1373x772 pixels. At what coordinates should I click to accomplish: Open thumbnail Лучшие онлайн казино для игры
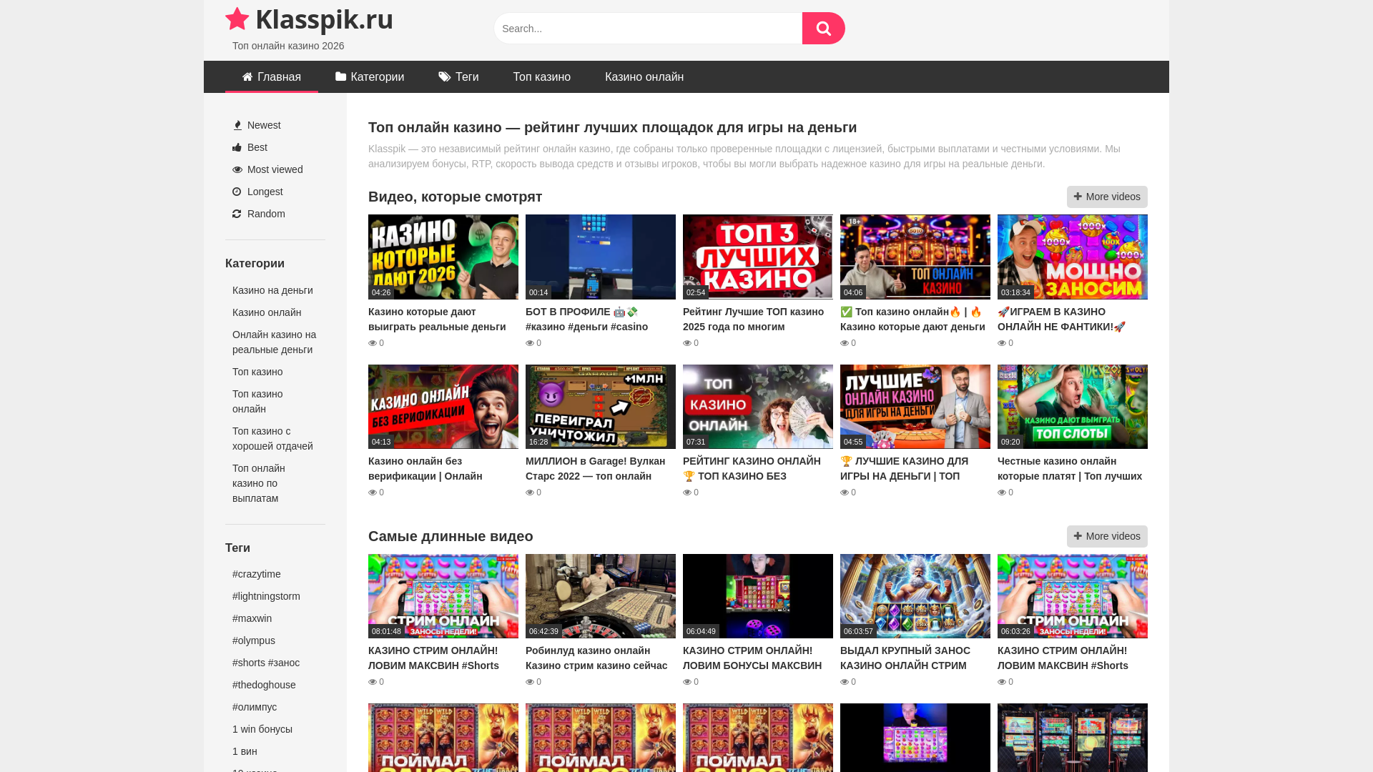tap(915, 407)
